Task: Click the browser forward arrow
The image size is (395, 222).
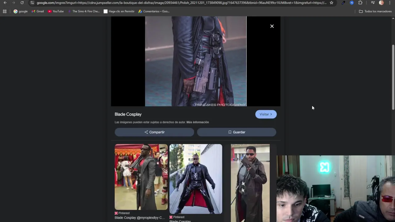Action: 13,3
